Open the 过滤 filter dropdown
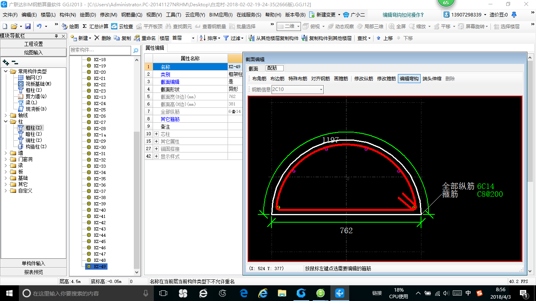The image size is (536, 301). pos(234,38)
